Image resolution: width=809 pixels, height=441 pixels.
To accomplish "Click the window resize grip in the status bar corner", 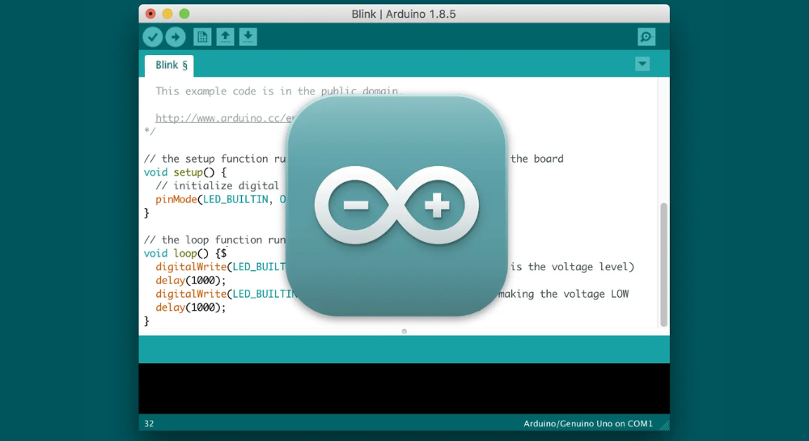I will tap(664, 425).
